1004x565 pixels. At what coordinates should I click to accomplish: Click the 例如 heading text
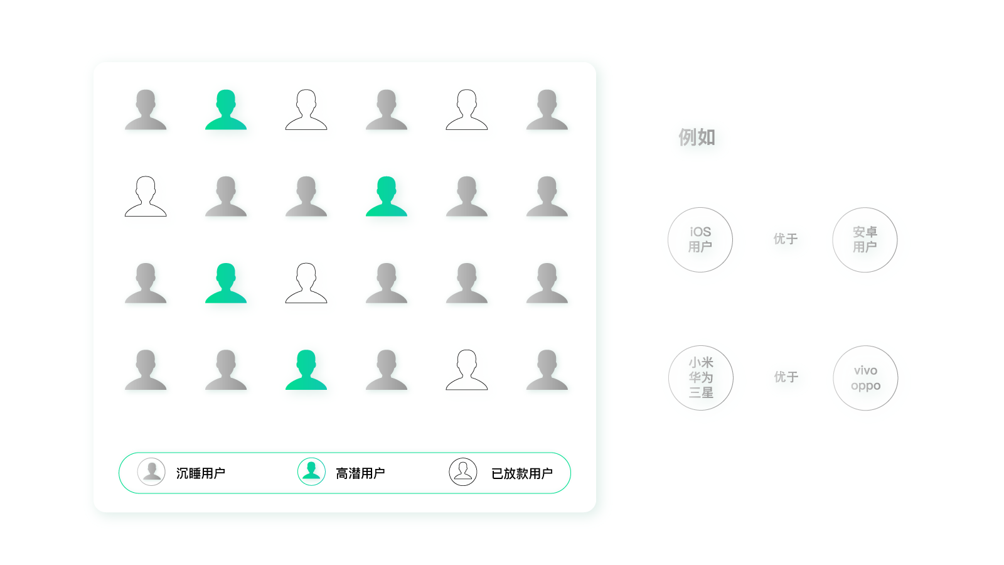coord(697,137)
